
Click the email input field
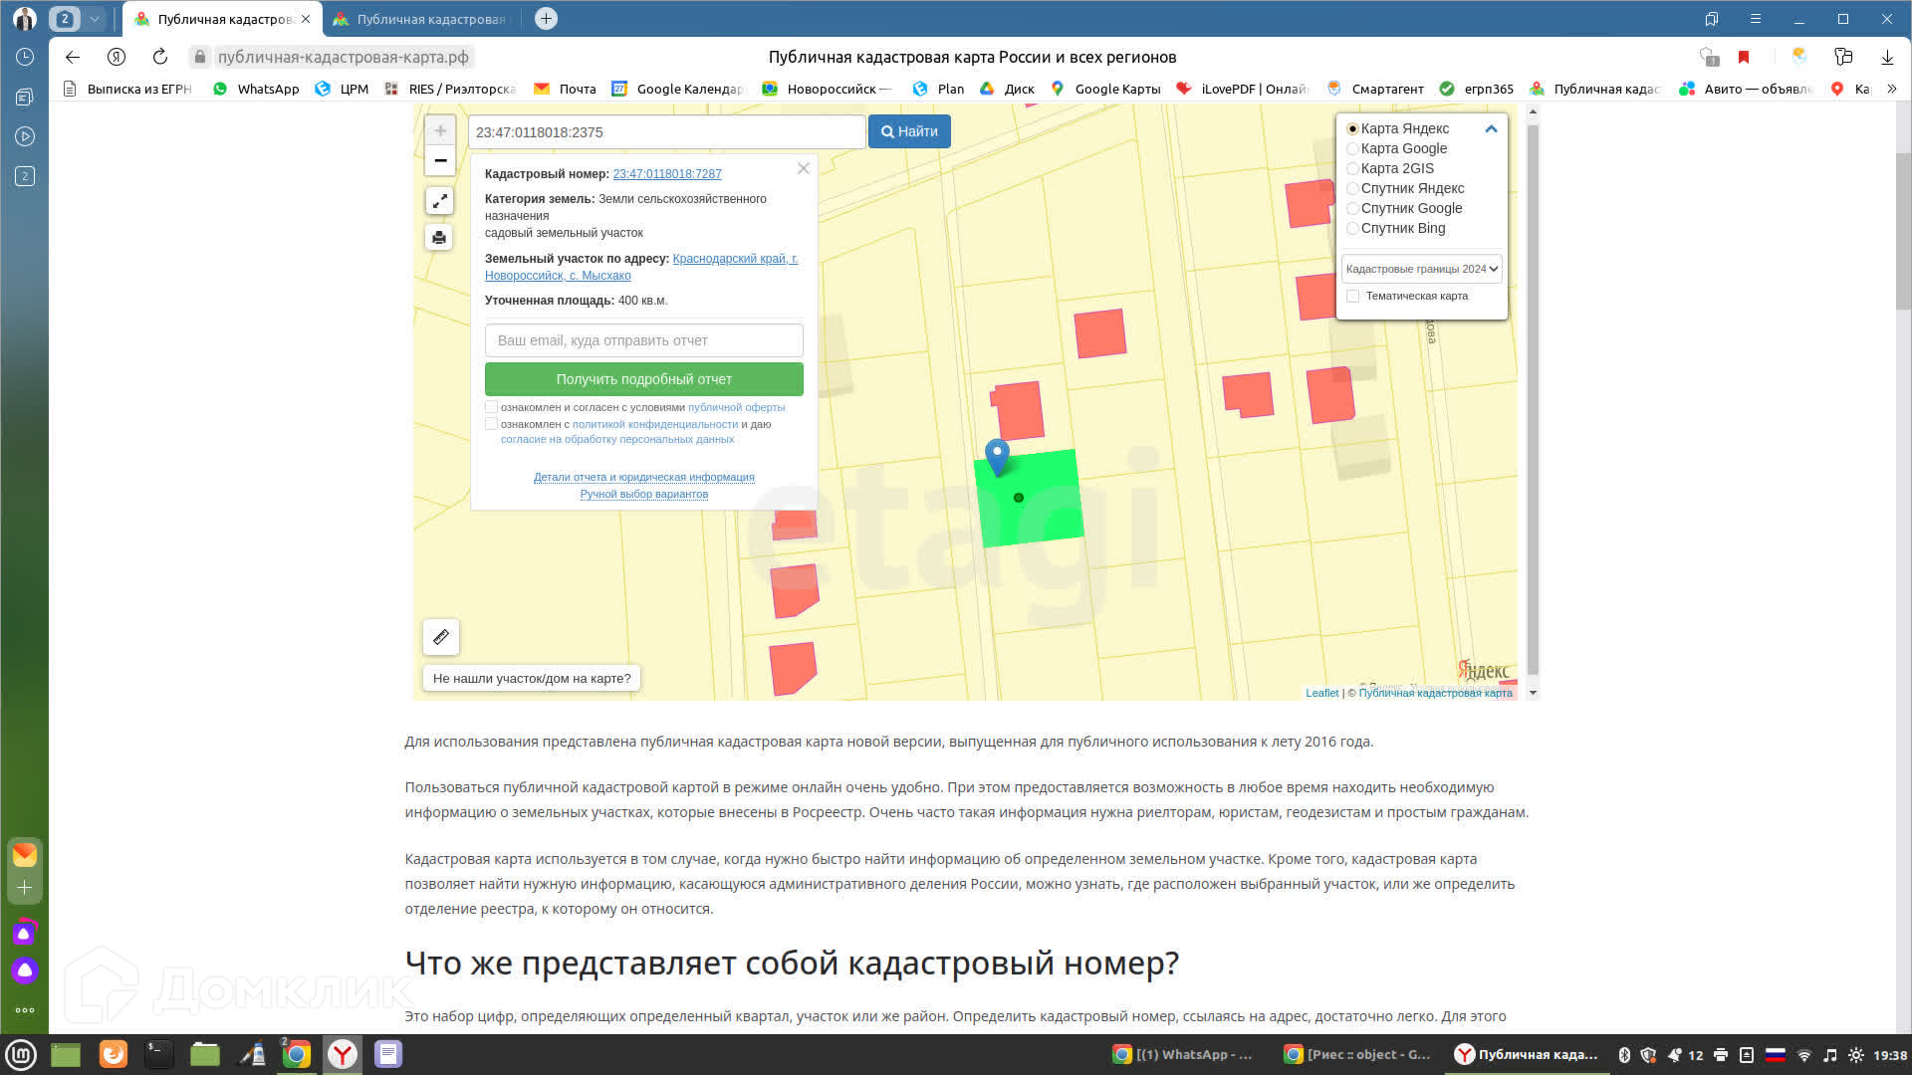(x=643, y=340)
